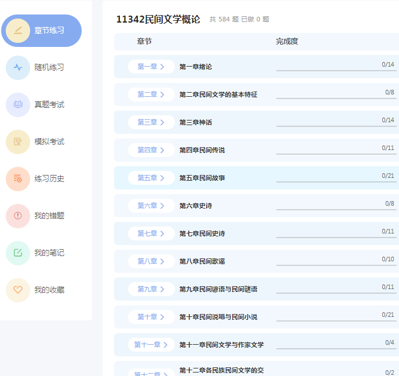The height and width of the screenshot is (376, 399).
Task: Click the 完成度 column header
Action: 287,41
